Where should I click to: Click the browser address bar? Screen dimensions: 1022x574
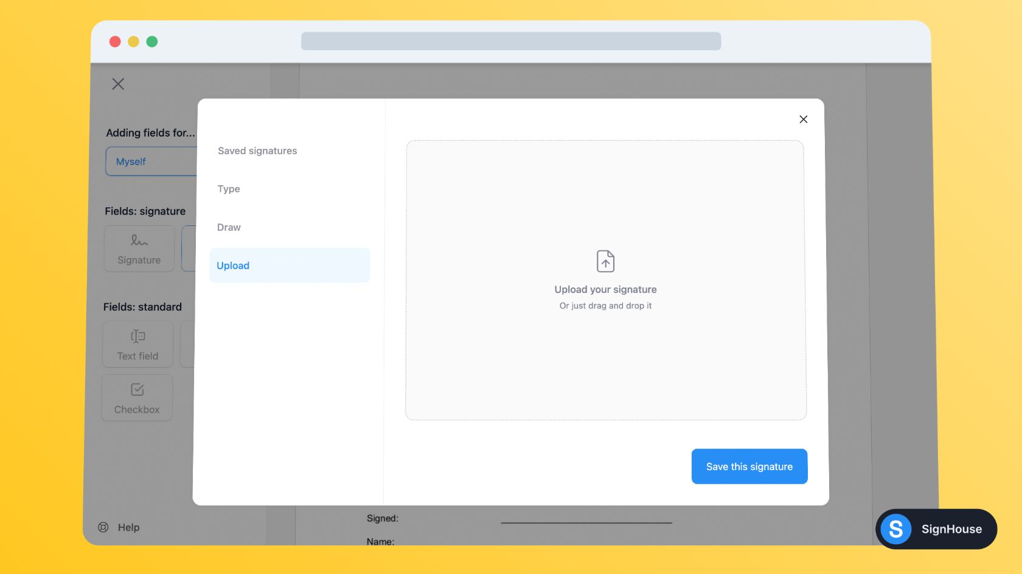pos(511,41)
